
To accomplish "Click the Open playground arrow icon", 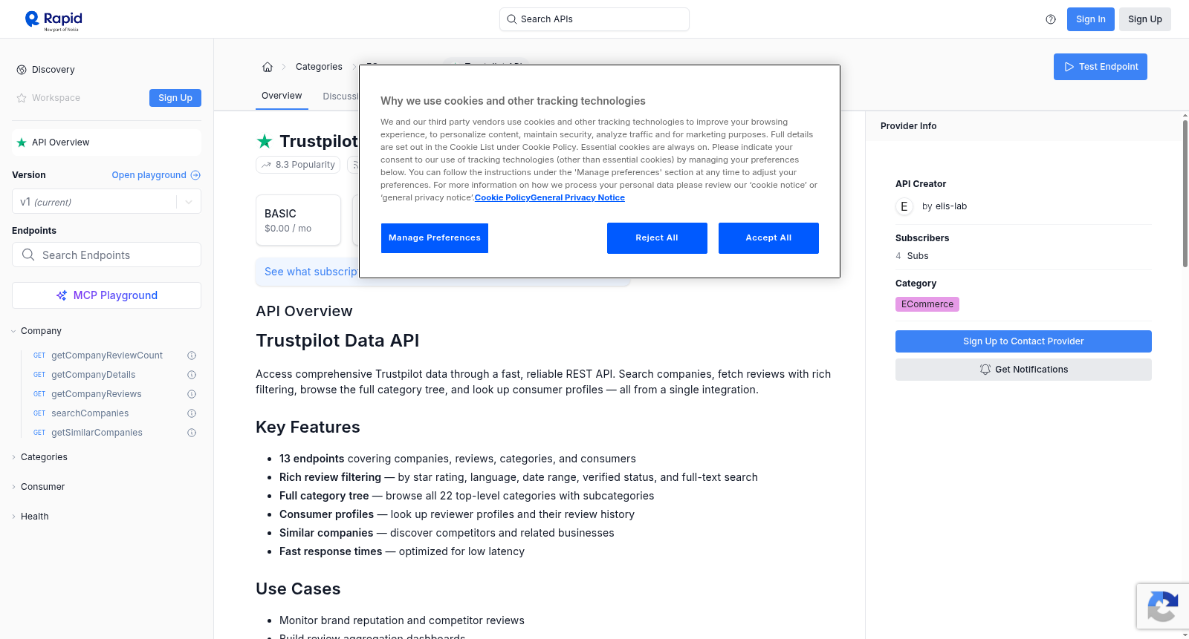I will [x=195, y=175].
